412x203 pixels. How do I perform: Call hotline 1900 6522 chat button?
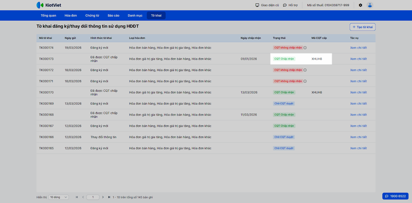(395, 196)
